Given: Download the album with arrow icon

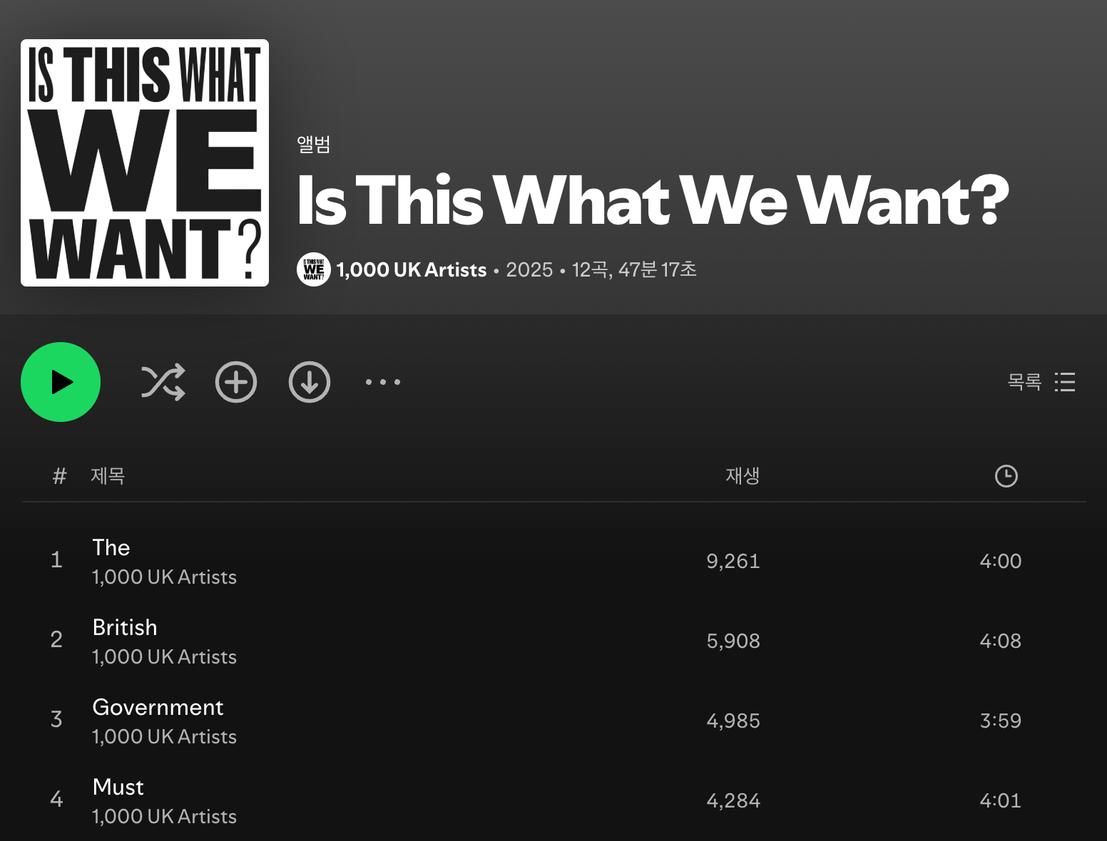Looking at the screenshot, I should [x=310, y=382].
